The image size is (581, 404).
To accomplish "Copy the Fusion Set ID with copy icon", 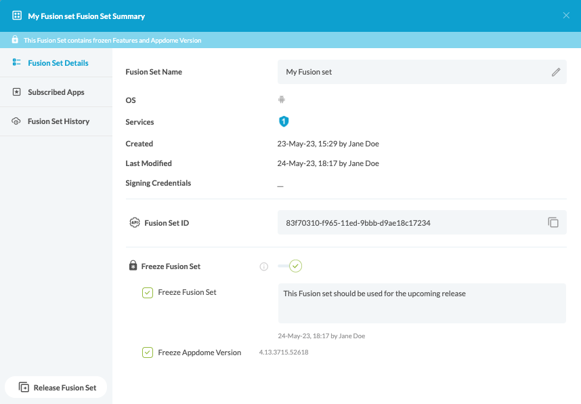I will (553, 222).
